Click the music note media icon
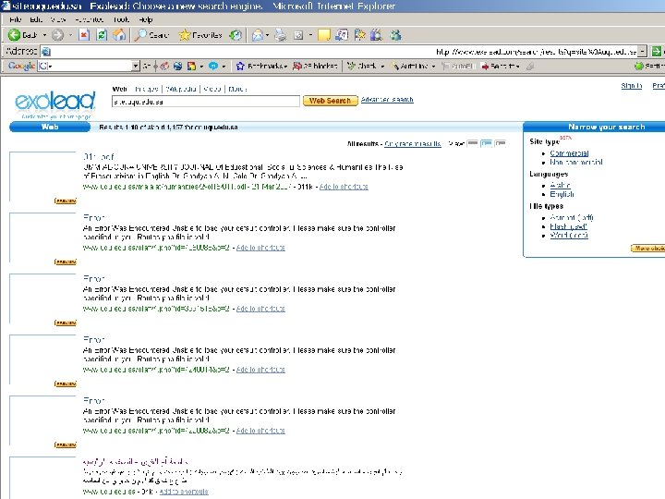 coord(342,35)
